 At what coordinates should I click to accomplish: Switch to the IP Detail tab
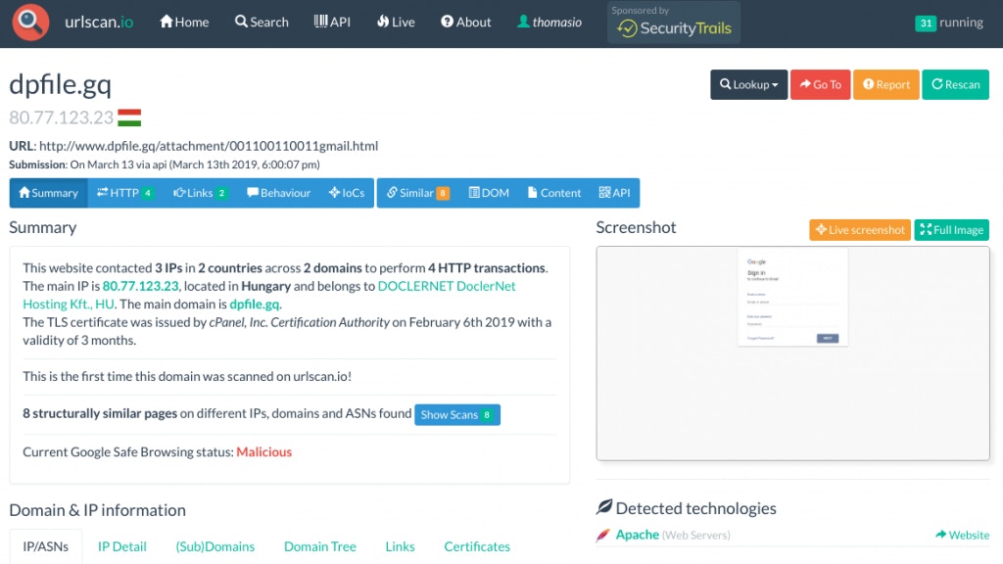[121, 546]
